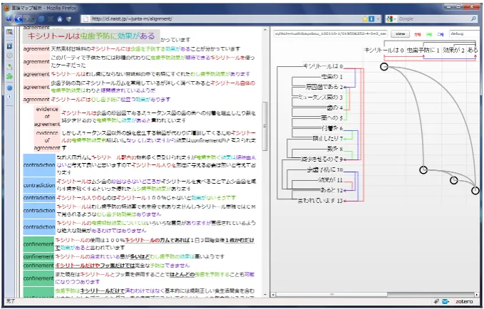Screen dimensions: 484x309
Task: Bookmark this page with the star icon
Action: click(365, 19)
